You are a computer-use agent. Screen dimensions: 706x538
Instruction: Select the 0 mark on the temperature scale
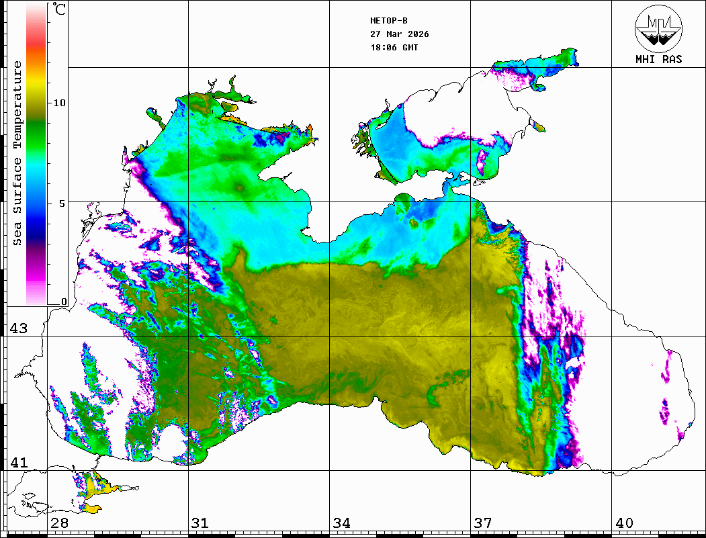point(64,302)
